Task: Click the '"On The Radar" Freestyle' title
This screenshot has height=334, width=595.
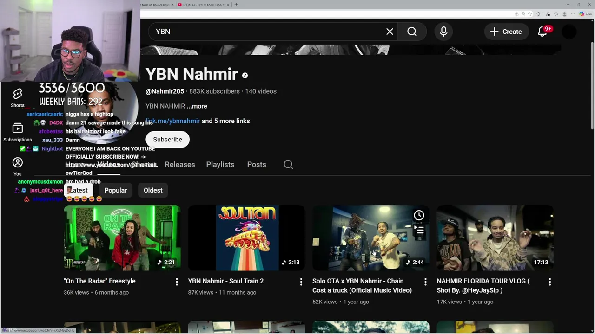Action: pos(99,281)
